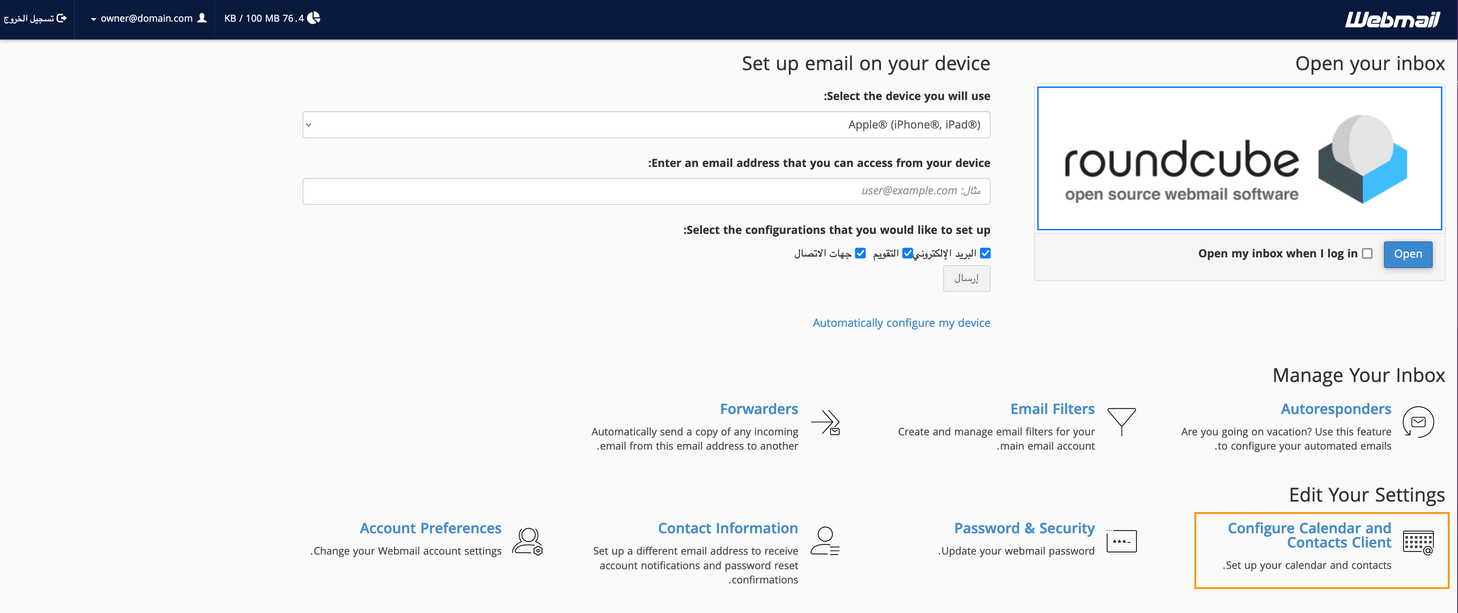Click the تسجيل الخروج logout link
Image resolution: width=1458 pixels, height=613 pixels.
[x=35, y=18]
